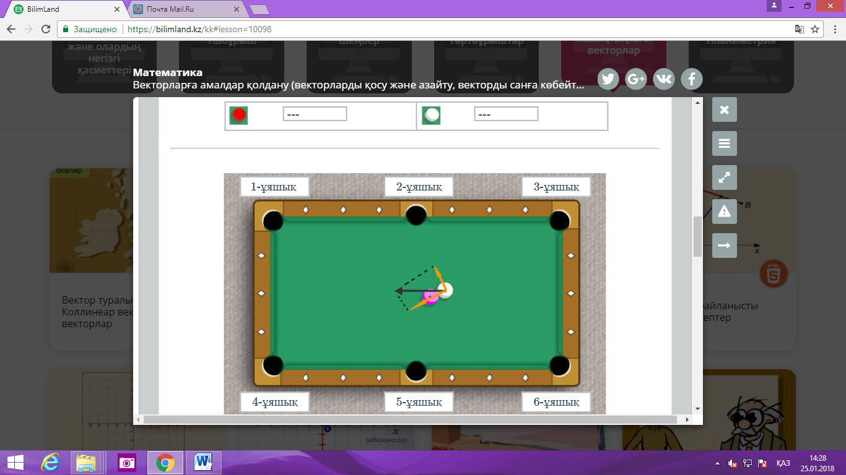This screenshot has width=846, height=475.
Task: Open the Chrome profile button
Action: coord(774,6)
